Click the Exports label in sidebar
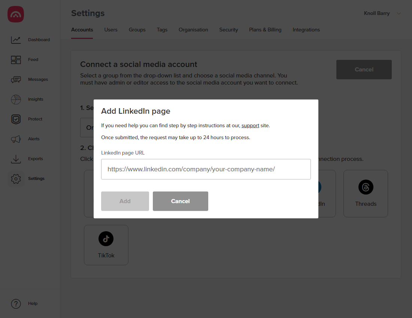 click(36, 159)
